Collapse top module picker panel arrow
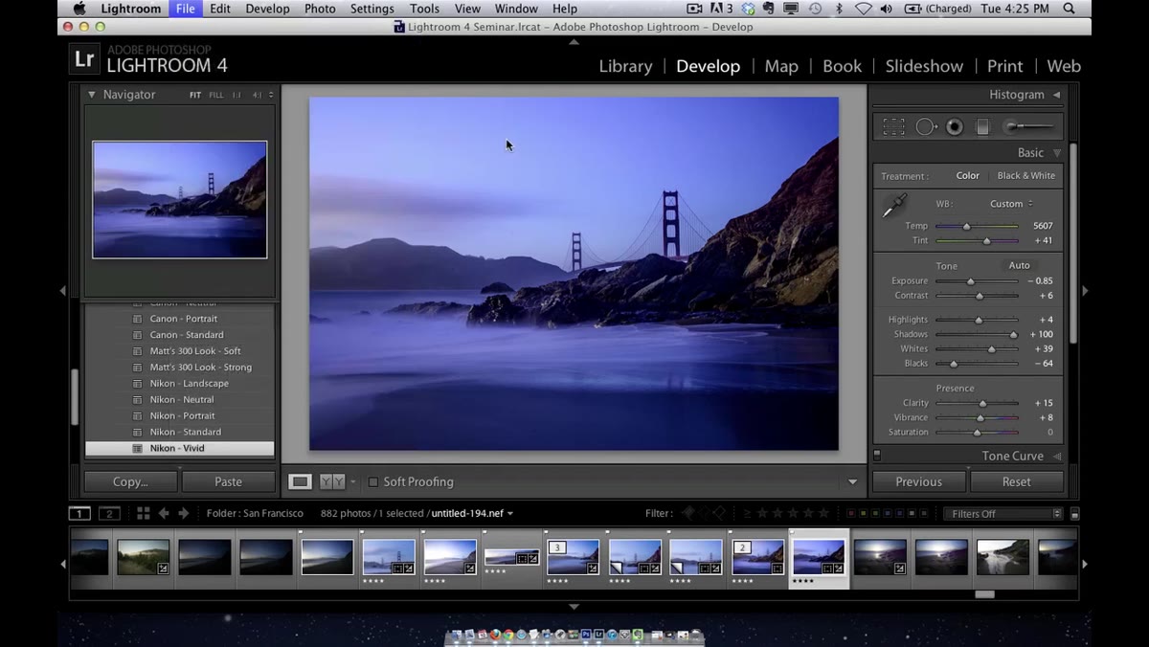1149x647 pixels. [574, 41]
